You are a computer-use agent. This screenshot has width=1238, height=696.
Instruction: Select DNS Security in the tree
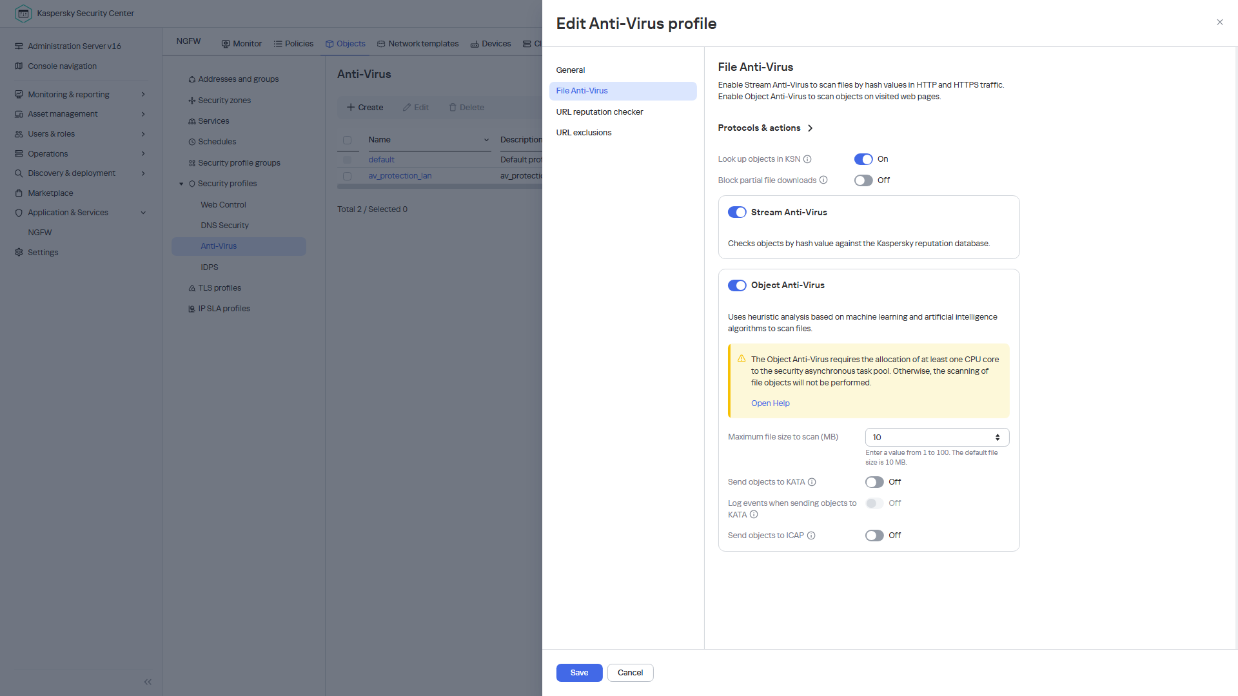[224, 226]
